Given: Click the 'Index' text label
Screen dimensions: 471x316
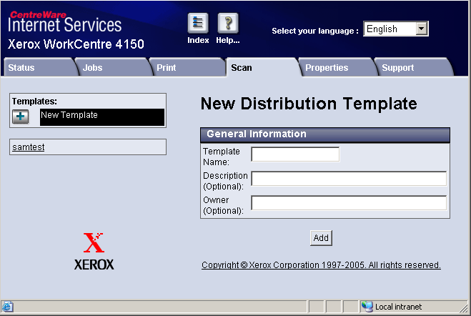Looking at the screenshot, I should pyautogui.click(x=198, y=40).
